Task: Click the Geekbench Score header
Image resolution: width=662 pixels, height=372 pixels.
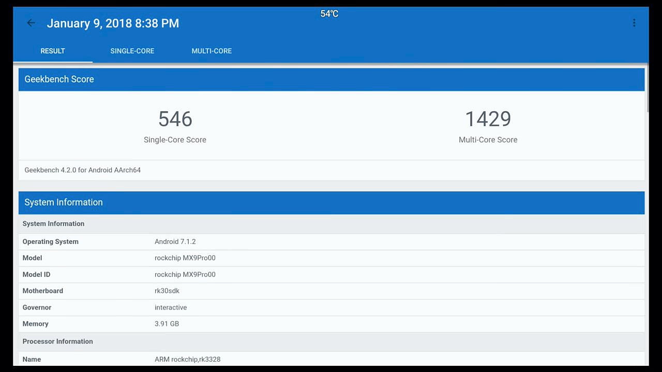Action: (332, 80)
